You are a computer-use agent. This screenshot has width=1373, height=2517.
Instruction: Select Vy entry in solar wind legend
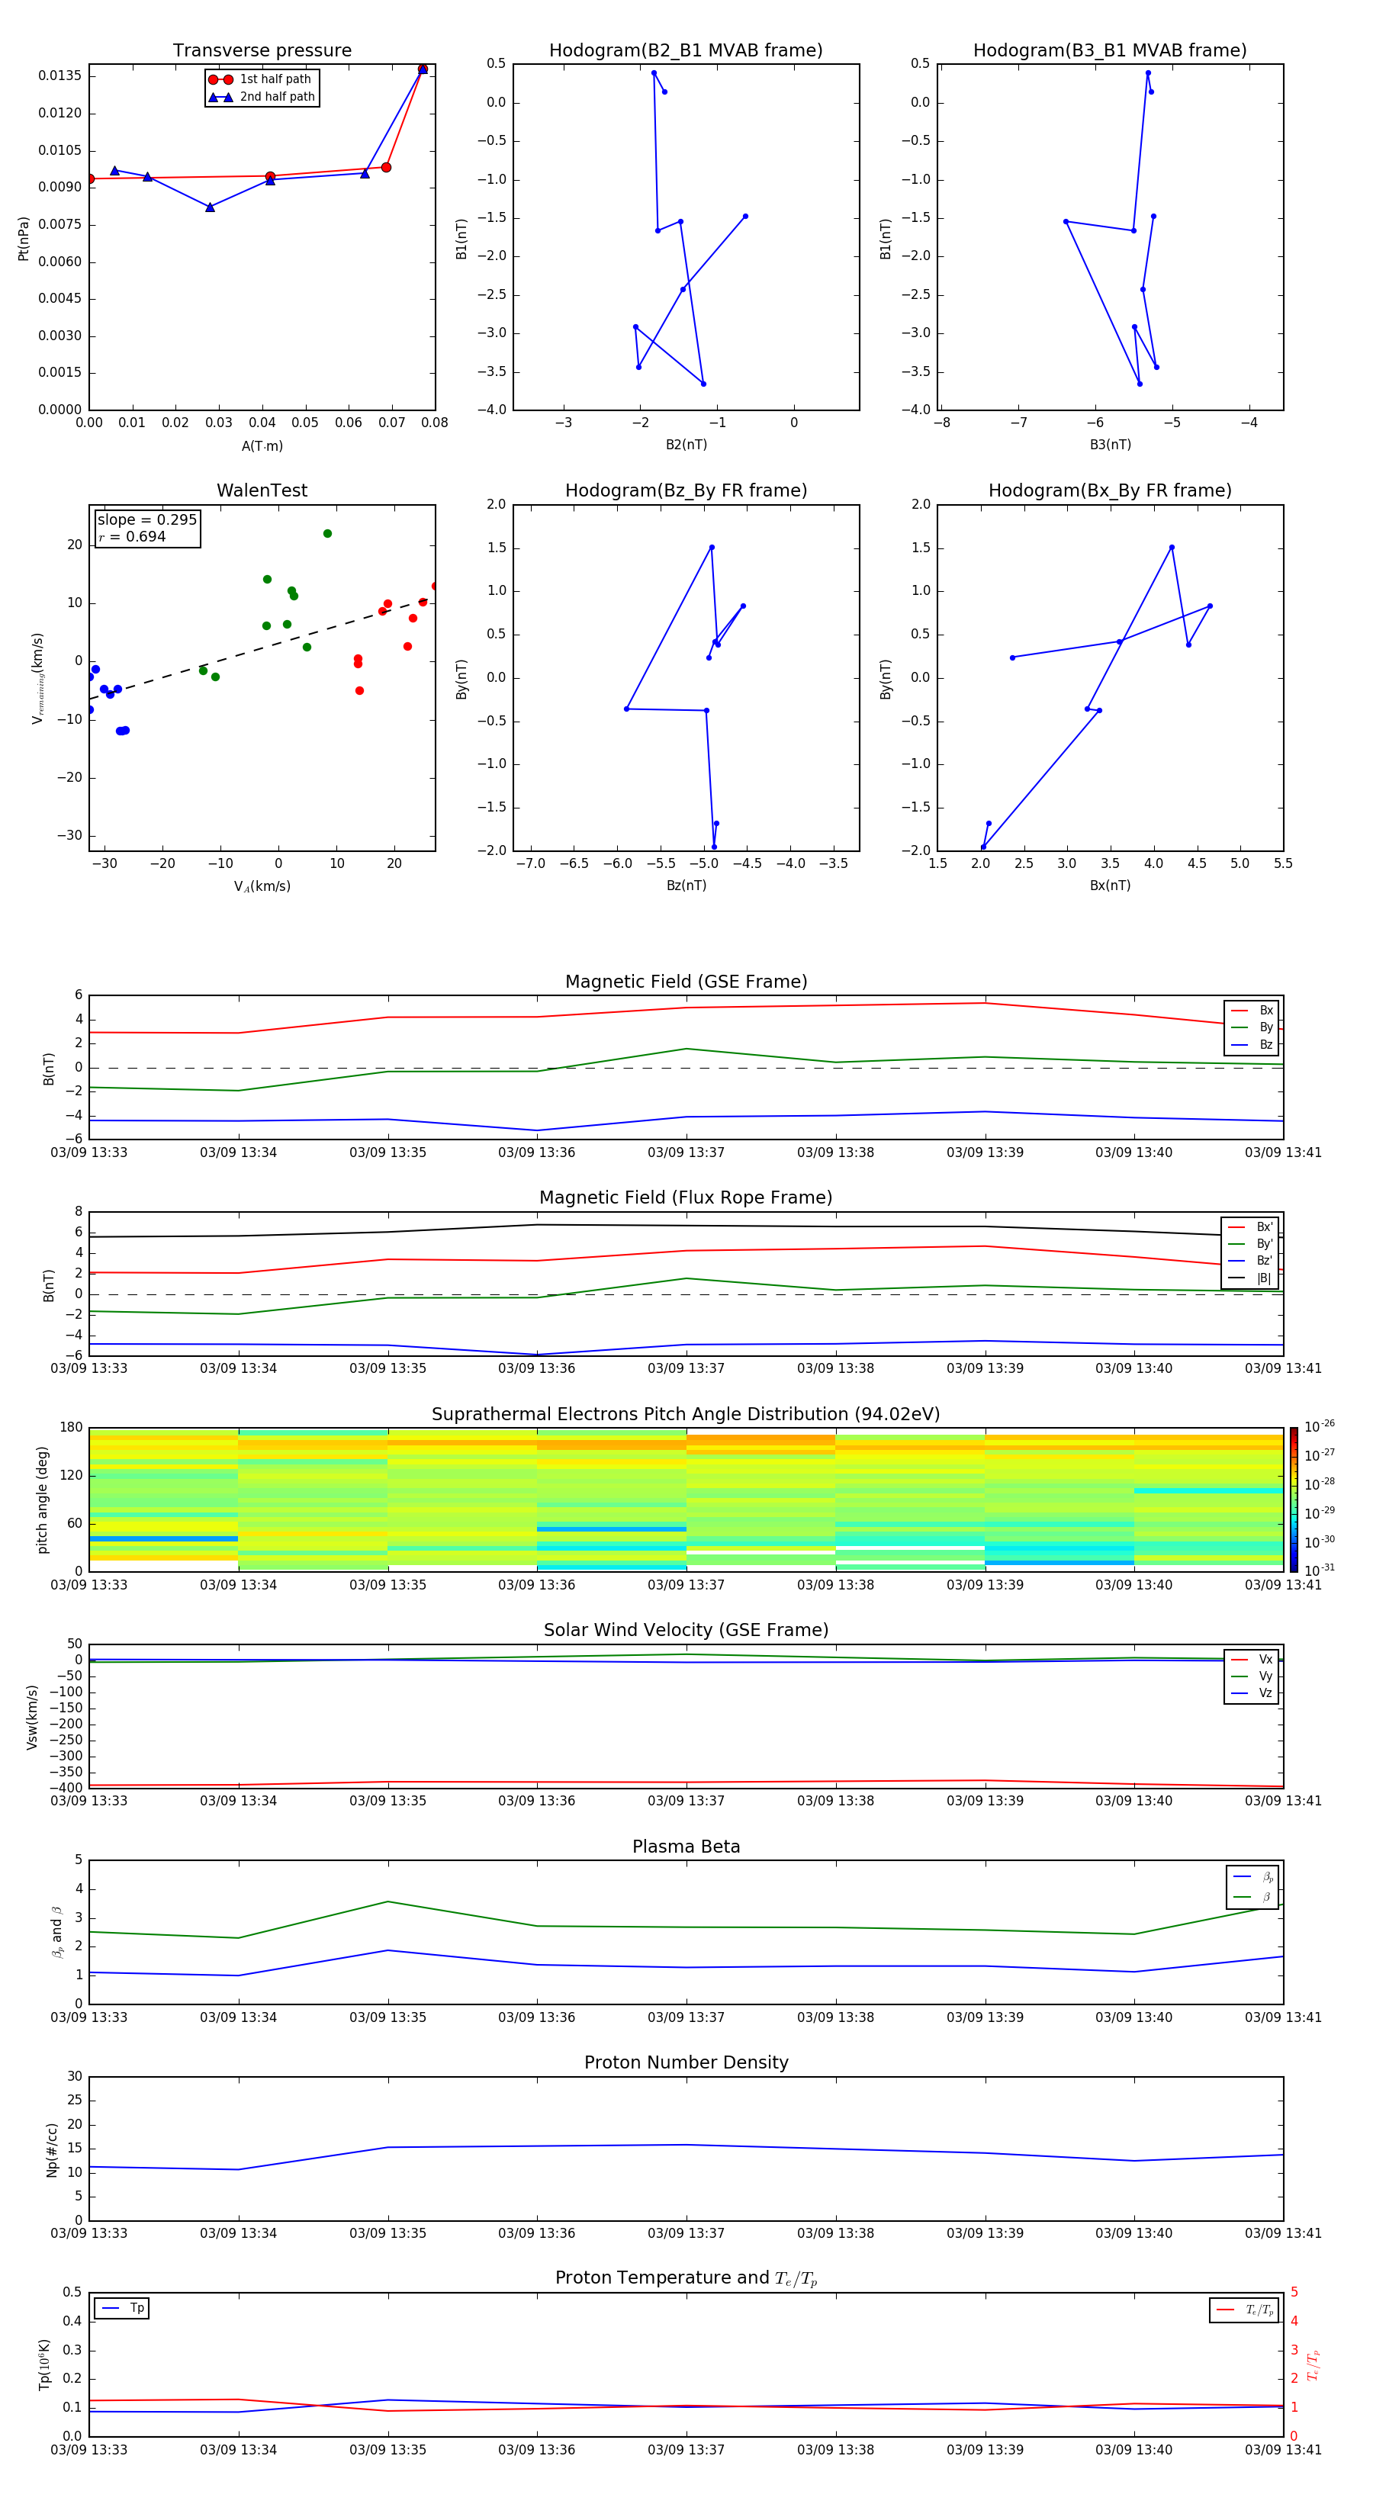pos(1252,1676)
